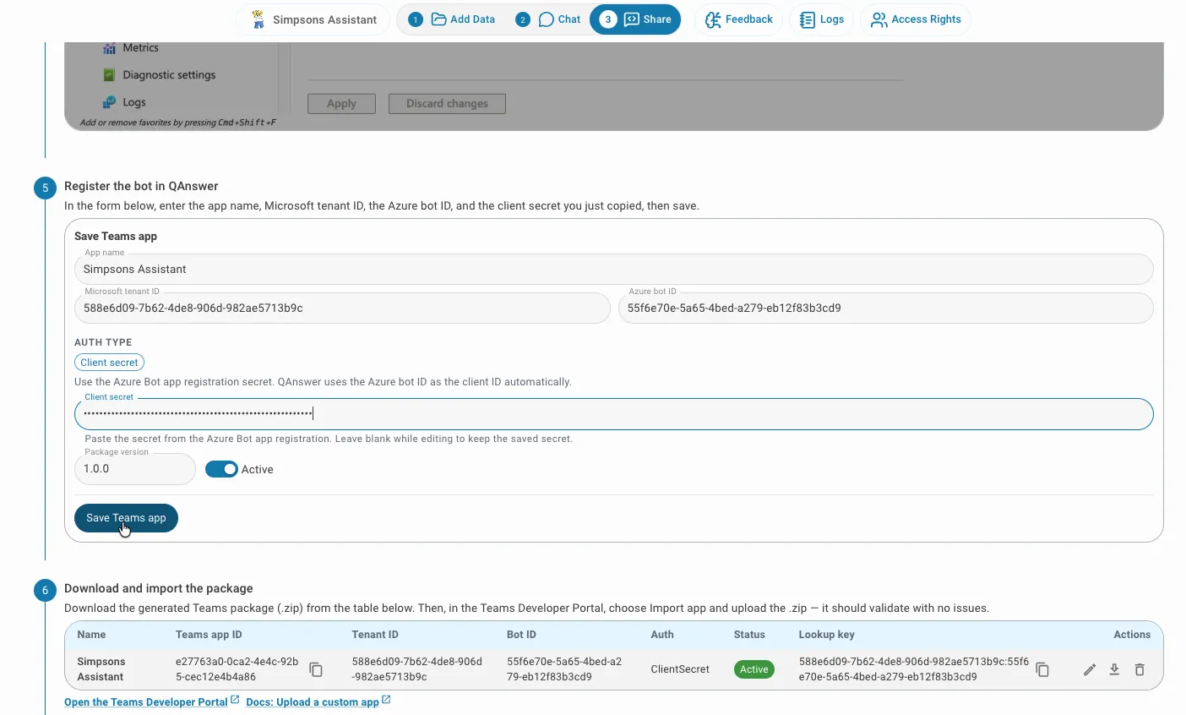The height and width of the screenshot is (715, 1186).
Task: Click the Logs list icon in top bar
Action: point(807,19)
